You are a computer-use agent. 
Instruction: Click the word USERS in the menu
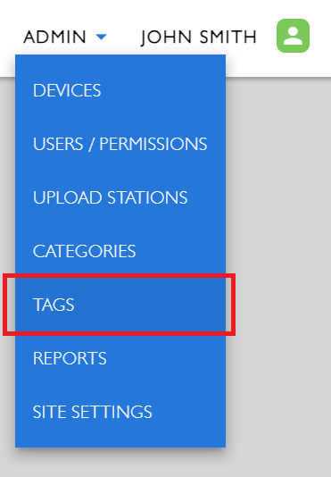pyautogui.click(x=58, y=144)
